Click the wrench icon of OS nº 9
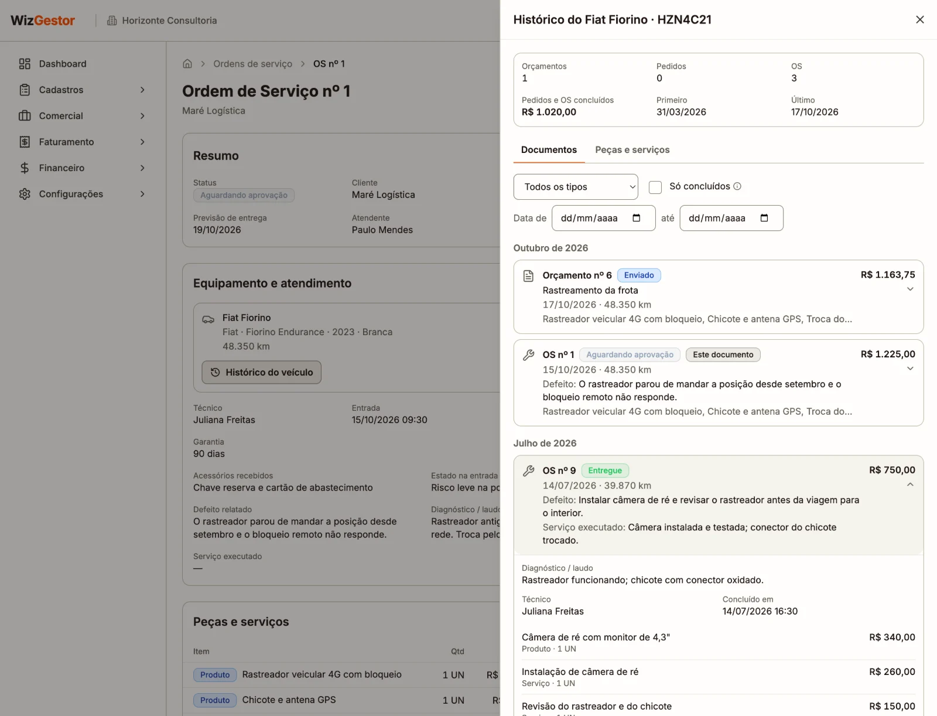 tap(528, 470)
